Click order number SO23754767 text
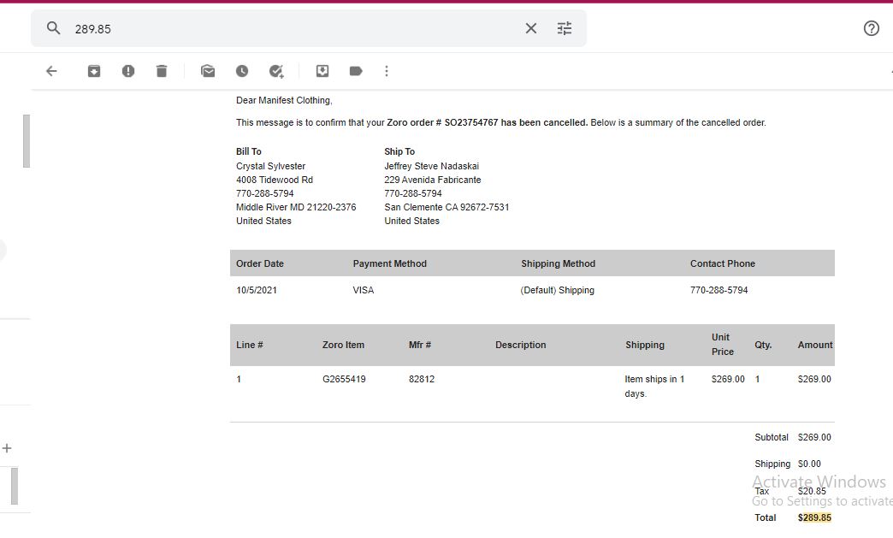The width and height of the screenshot is (893, 538). coord(471,122)
